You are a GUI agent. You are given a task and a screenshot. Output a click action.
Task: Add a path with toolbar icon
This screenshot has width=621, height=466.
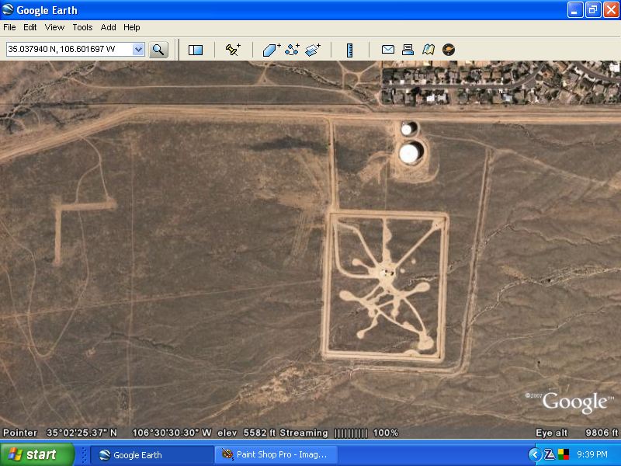(293, 50)
